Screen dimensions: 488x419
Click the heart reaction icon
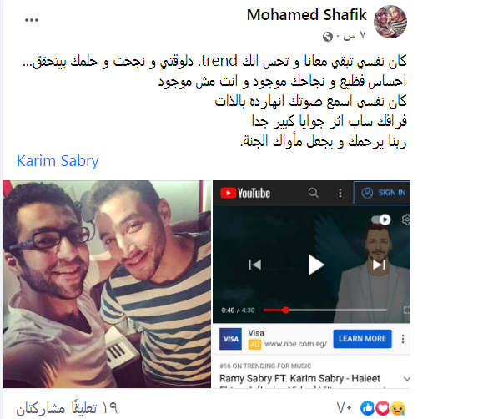point(383,408)
